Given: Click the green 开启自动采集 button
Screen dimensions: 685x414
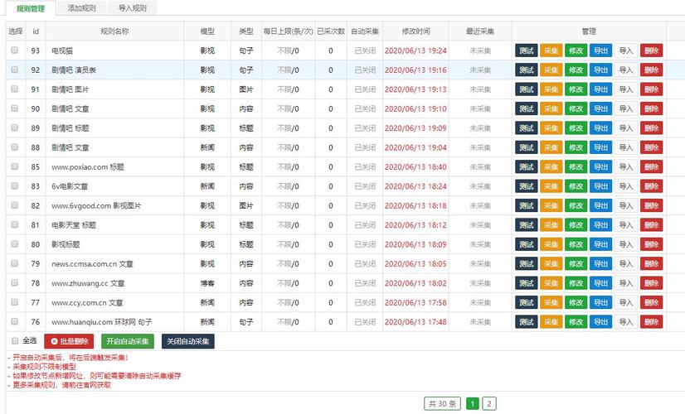Looking at the screenshot, I should 128,341.
